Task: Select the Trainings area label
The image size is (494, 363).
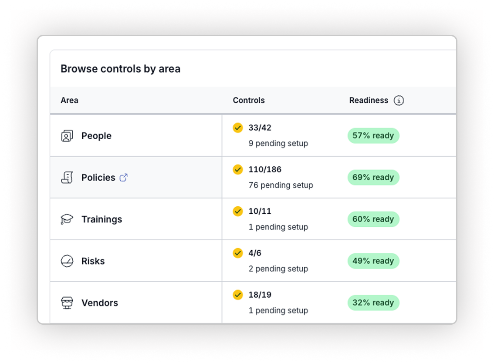Action: (102, 219)
